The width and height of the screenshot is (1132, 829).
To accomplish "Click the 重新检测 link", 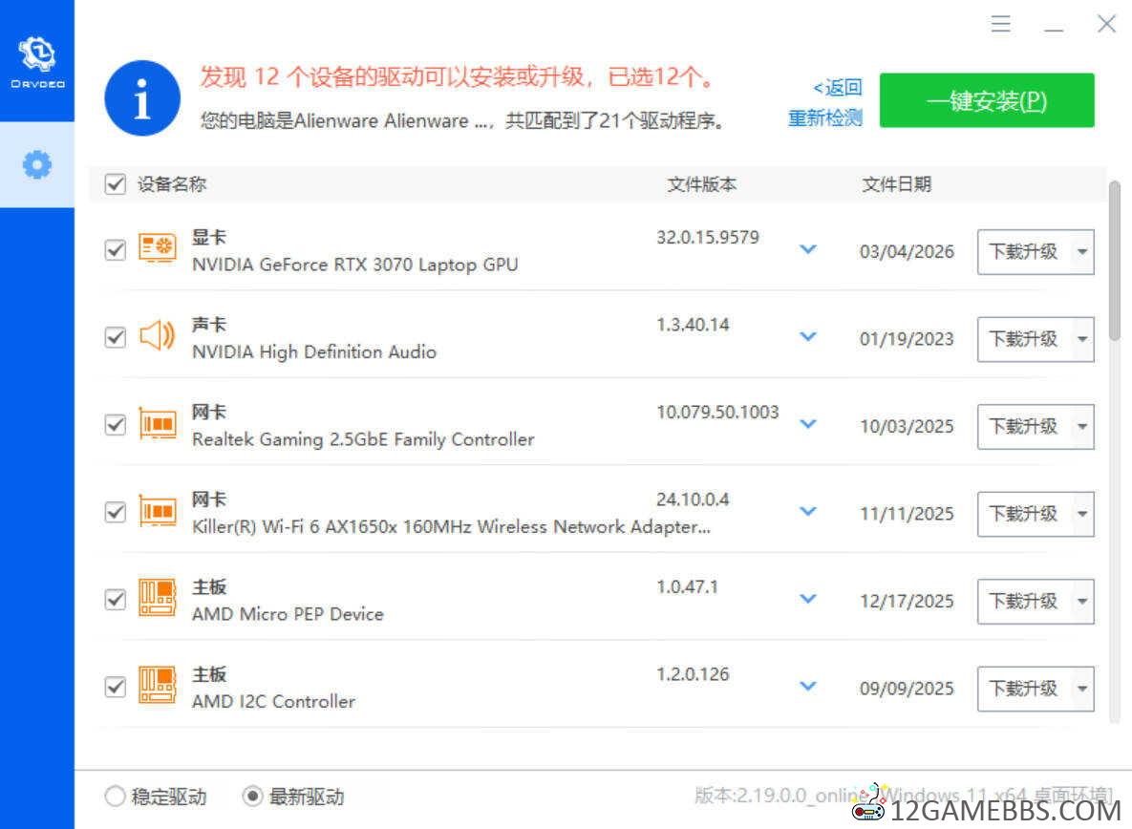I will click(x=824, y=118).
